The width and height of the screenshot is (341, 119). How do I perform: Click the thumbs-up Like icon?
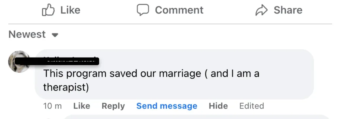coord(48,10)
